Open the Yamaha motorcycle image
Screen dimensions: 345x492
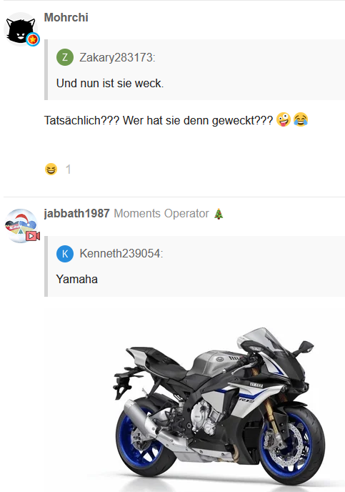point(194,398)
